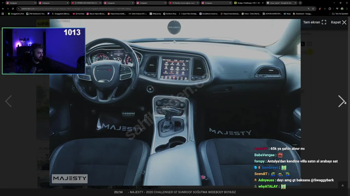Open the Chrome three-dot menu
Screen dimensions: 350x196
(x=347, y=9)
